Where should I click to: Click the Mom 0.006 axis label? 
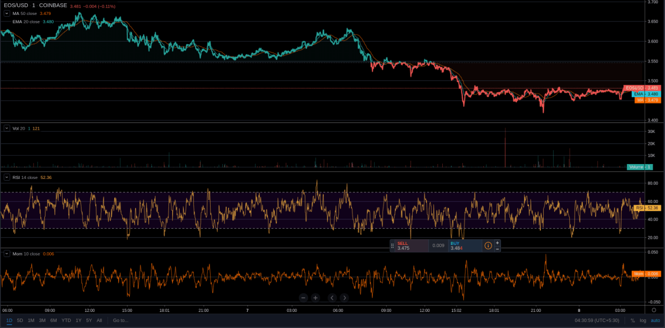646,274
